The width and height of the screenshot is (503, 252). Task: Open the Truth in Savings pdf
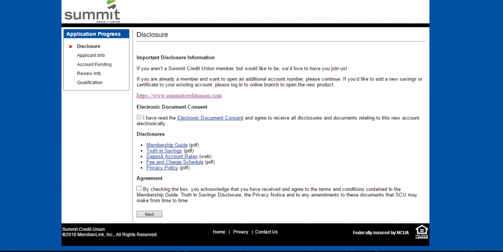tap(164, 151)
